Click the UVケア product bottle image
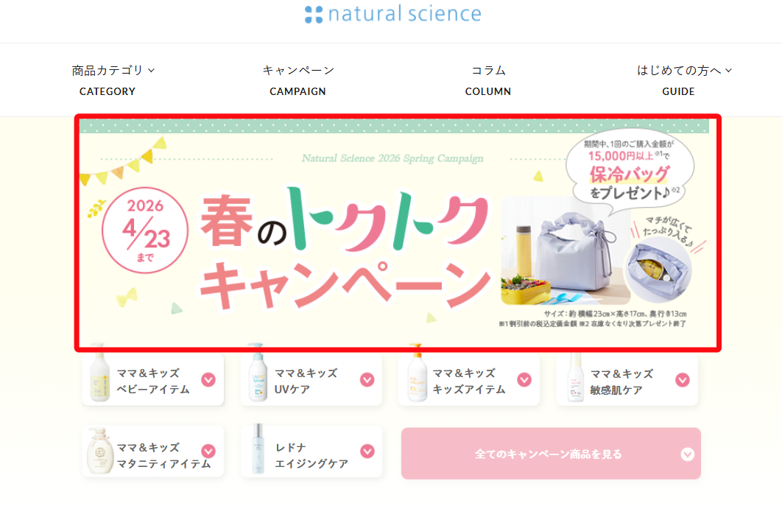Screen dimensions: 782x506 (257, 376)
